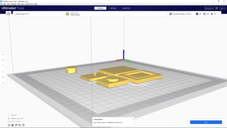Select the Scale tool in left toolbar

(x=3, y=60)
